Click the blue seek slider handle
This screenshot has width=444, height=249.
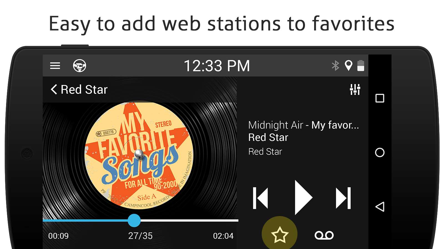tap(134, 221)
